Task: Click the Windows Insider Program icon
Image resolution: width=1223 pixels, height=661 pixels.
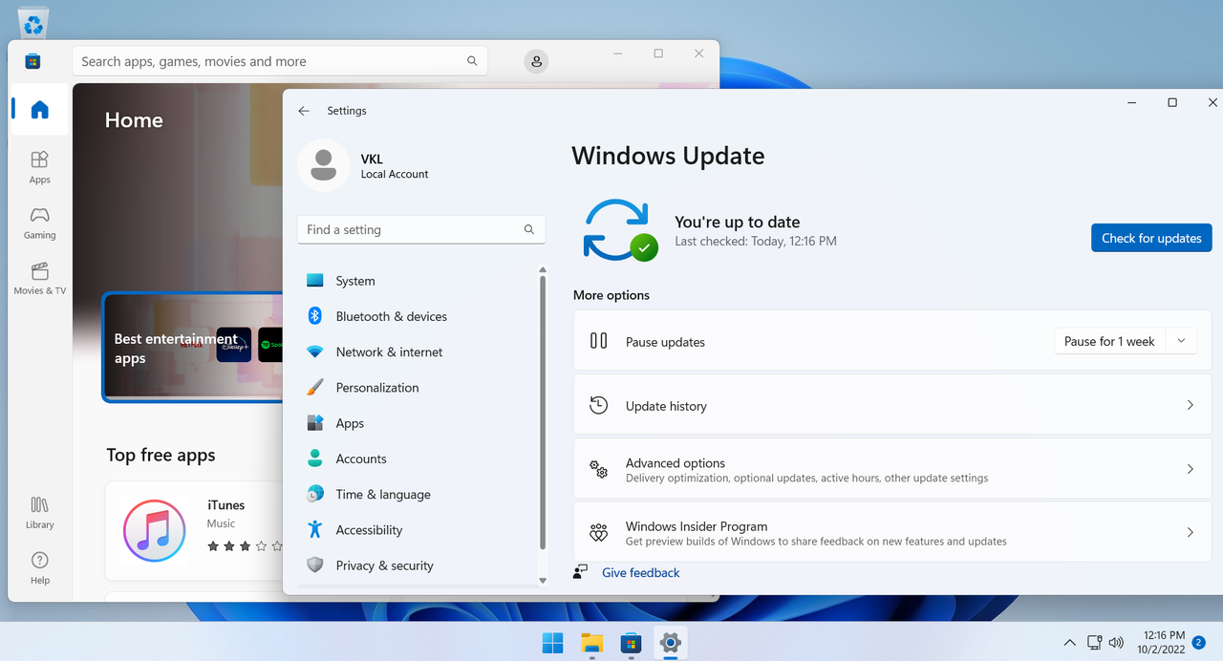Action: 599,532
